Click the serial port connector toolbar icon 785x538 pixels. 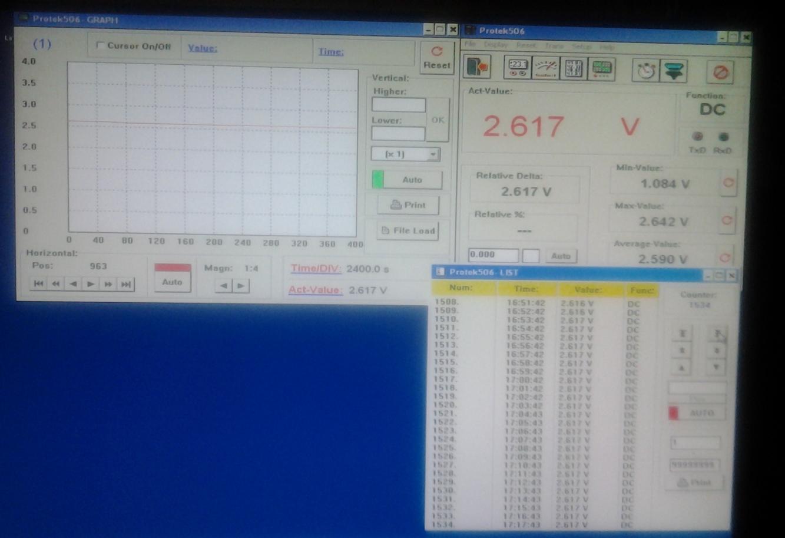point(674,71)
